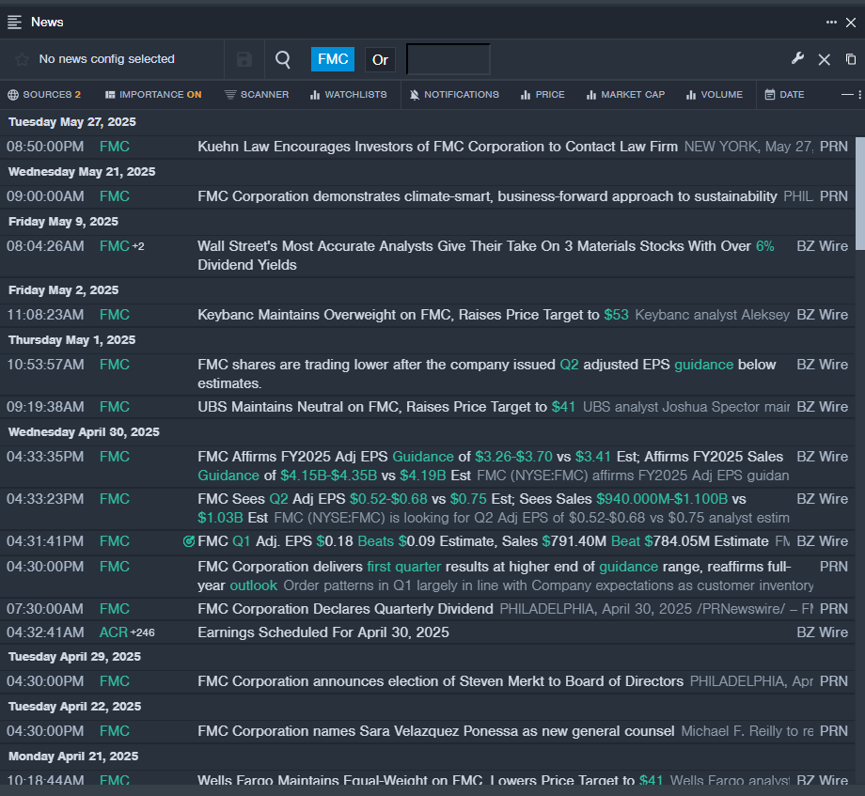This screenshot has width=865, height=796.
Task: Collapse the filter bar with the dash icon
Action: (847, 95)
